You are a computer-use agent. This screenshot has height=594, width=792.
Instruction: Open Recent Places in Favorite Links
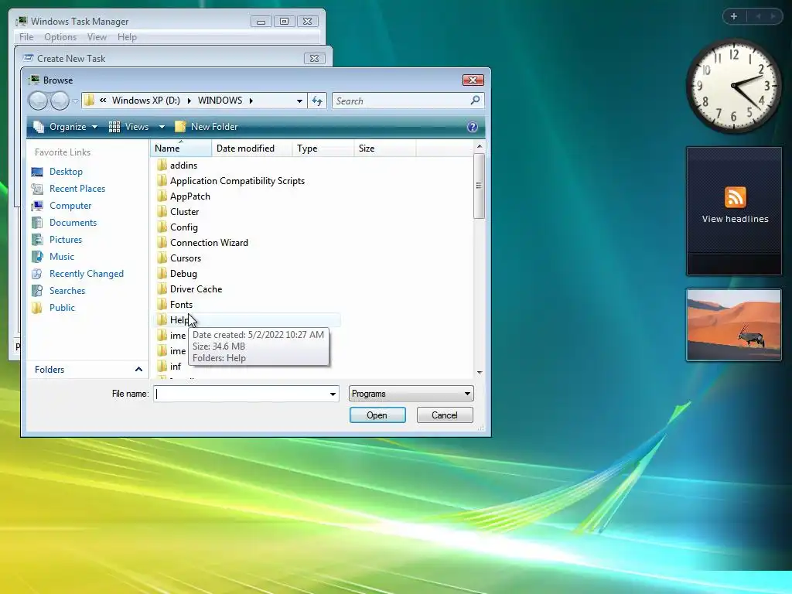tap(77, 189)
